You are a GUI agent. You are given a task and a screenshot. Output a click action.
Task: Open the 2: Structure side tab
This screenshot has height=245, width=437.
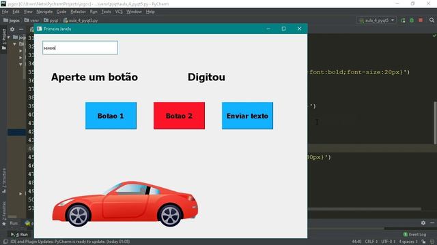[x=4, y=181]
